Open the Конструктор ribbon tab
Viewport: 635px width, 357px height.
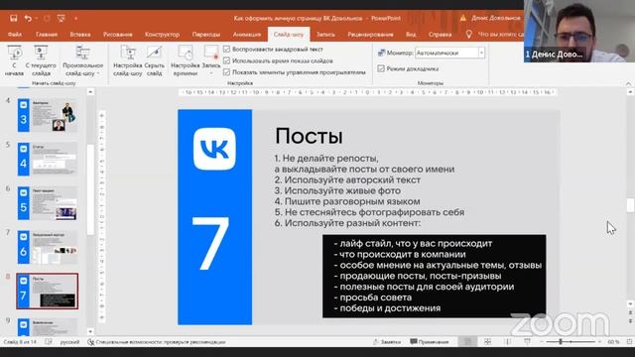click(x=162, y=35)
